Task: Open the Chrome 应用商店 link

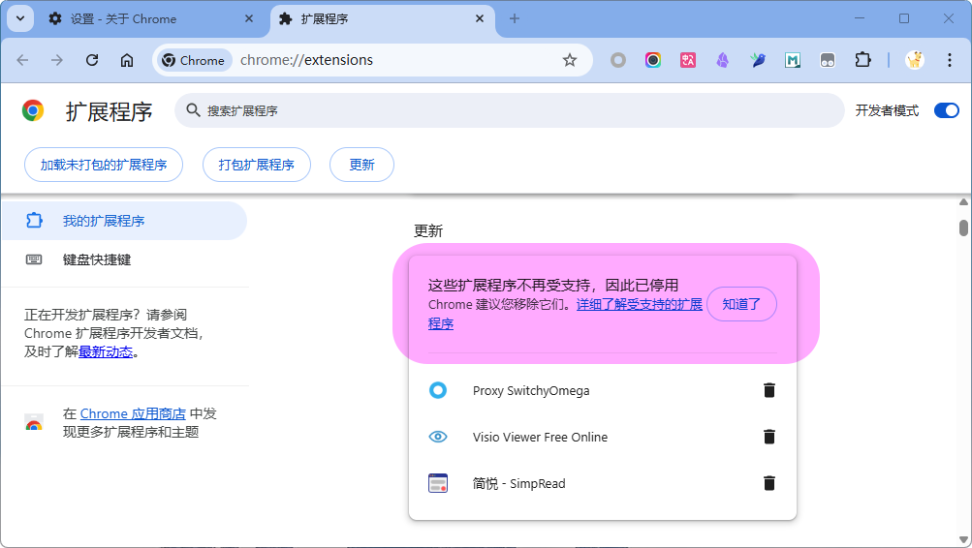Action: pos(133,413)
